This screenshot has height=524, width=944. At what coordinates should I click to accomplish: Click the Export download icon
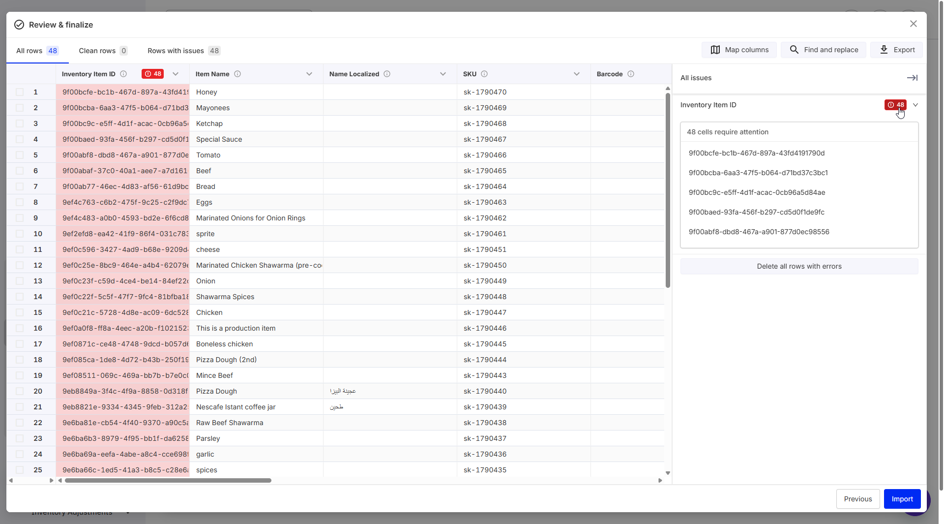[x=884, y=50]
